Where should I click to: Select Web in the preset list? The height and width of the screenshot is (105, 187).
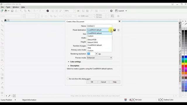(99, 48)
